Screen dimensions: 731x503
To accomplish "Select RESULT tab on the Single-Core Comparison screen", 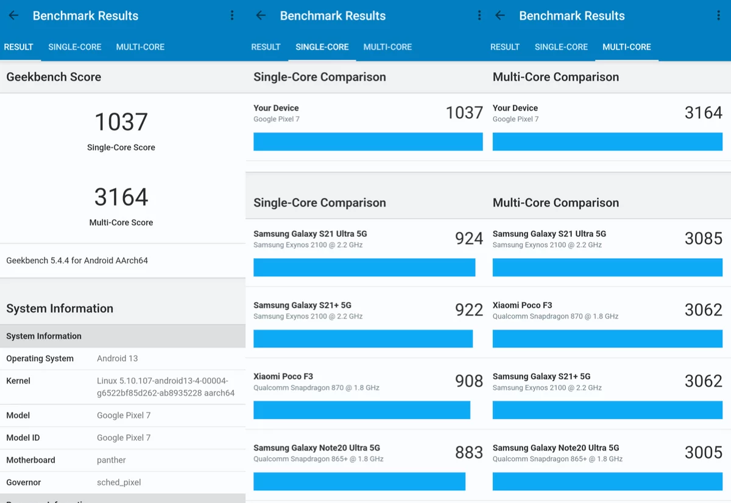I will coord(266,47).
